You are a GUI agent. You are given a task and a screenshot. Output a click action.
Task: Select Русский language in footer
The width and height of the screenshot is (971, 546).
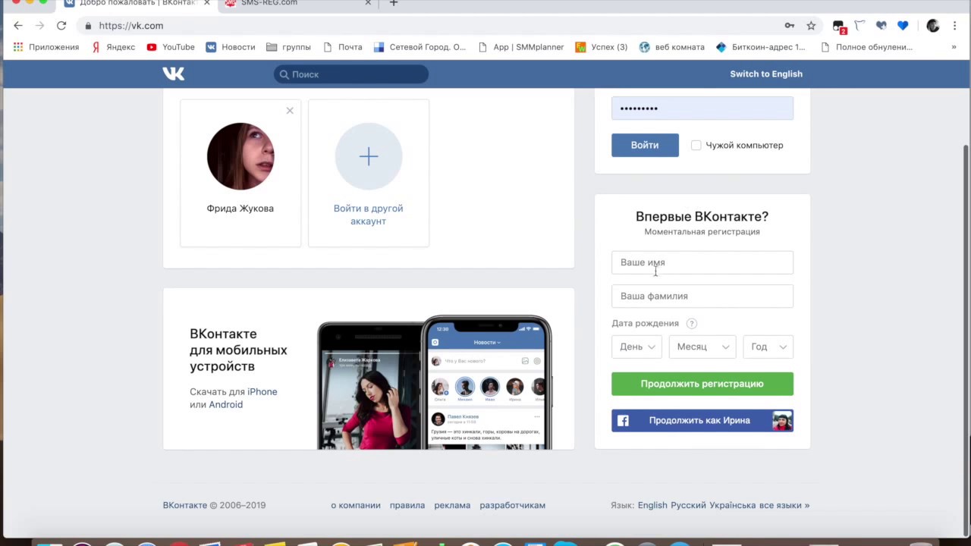688,505
